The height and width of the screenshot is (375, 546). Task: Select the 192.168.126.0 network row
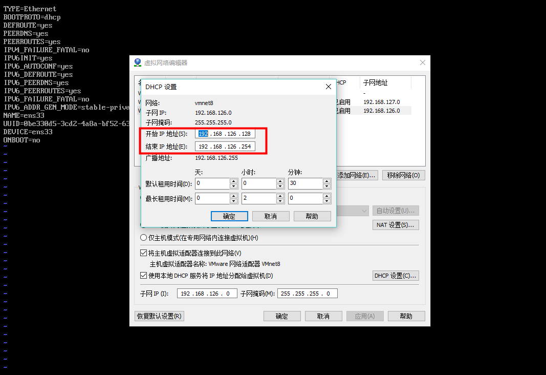[x=374, y=111]
